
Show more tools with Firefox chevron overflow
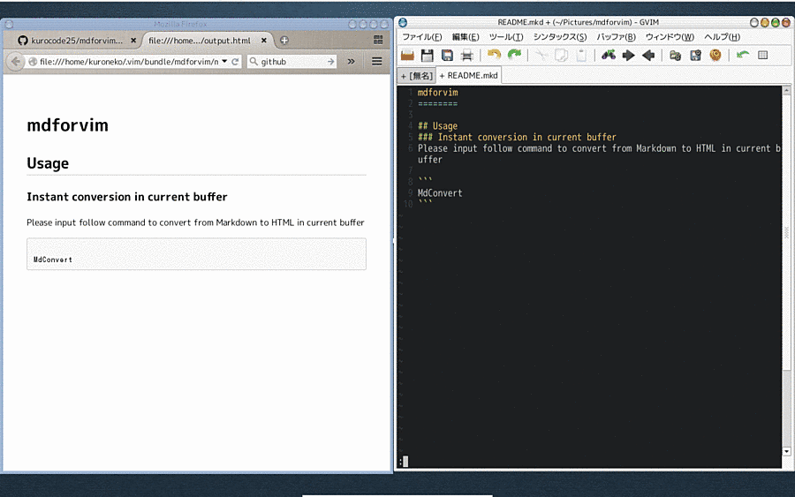coord(352,62)
